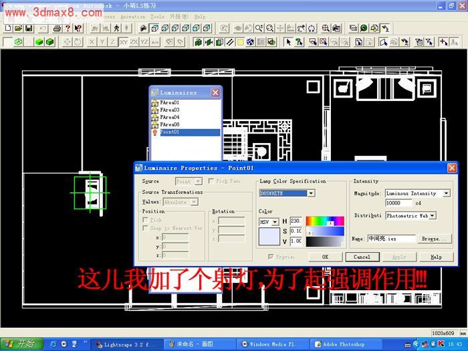Image resolution: width=468 pixels, height=351 pixels.
Task: Click the black-to-white value slider bar
Action: (325, 241)
